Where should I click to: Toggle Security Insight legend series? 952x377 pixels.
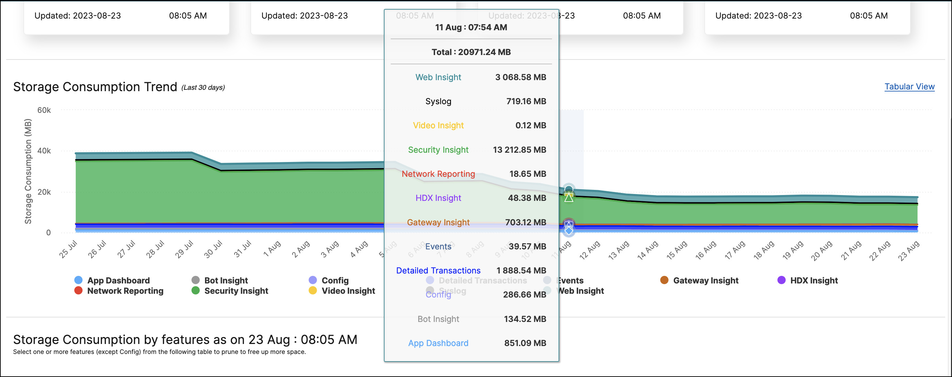(230, 291)
